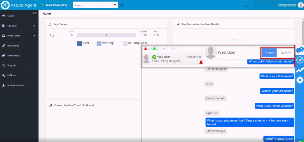Click the Alert legend color swatch
The width and height of the screenshot is (304, 142).
click(x=79, y=43)
